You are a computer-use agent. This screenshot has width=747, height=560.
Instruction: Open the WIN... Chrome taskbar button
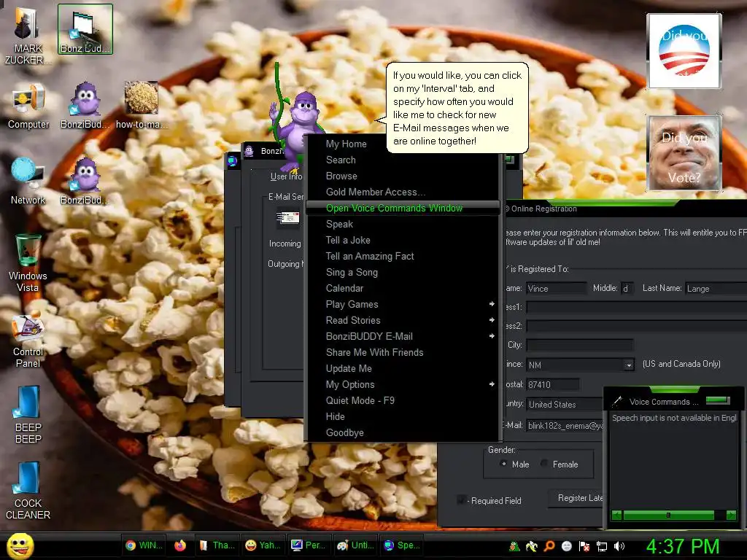pyautogui.click(x=144, y=545)
